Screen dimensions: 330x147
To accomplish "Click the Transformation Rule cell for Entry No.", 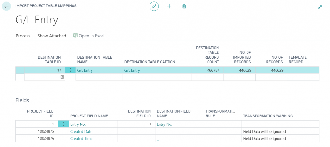I will coord(223,124).
